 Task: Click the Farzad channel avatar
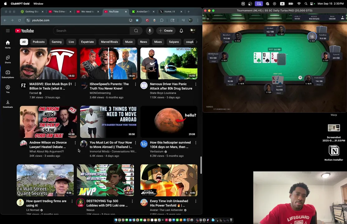pyautogui.click(x=23, y=85)
